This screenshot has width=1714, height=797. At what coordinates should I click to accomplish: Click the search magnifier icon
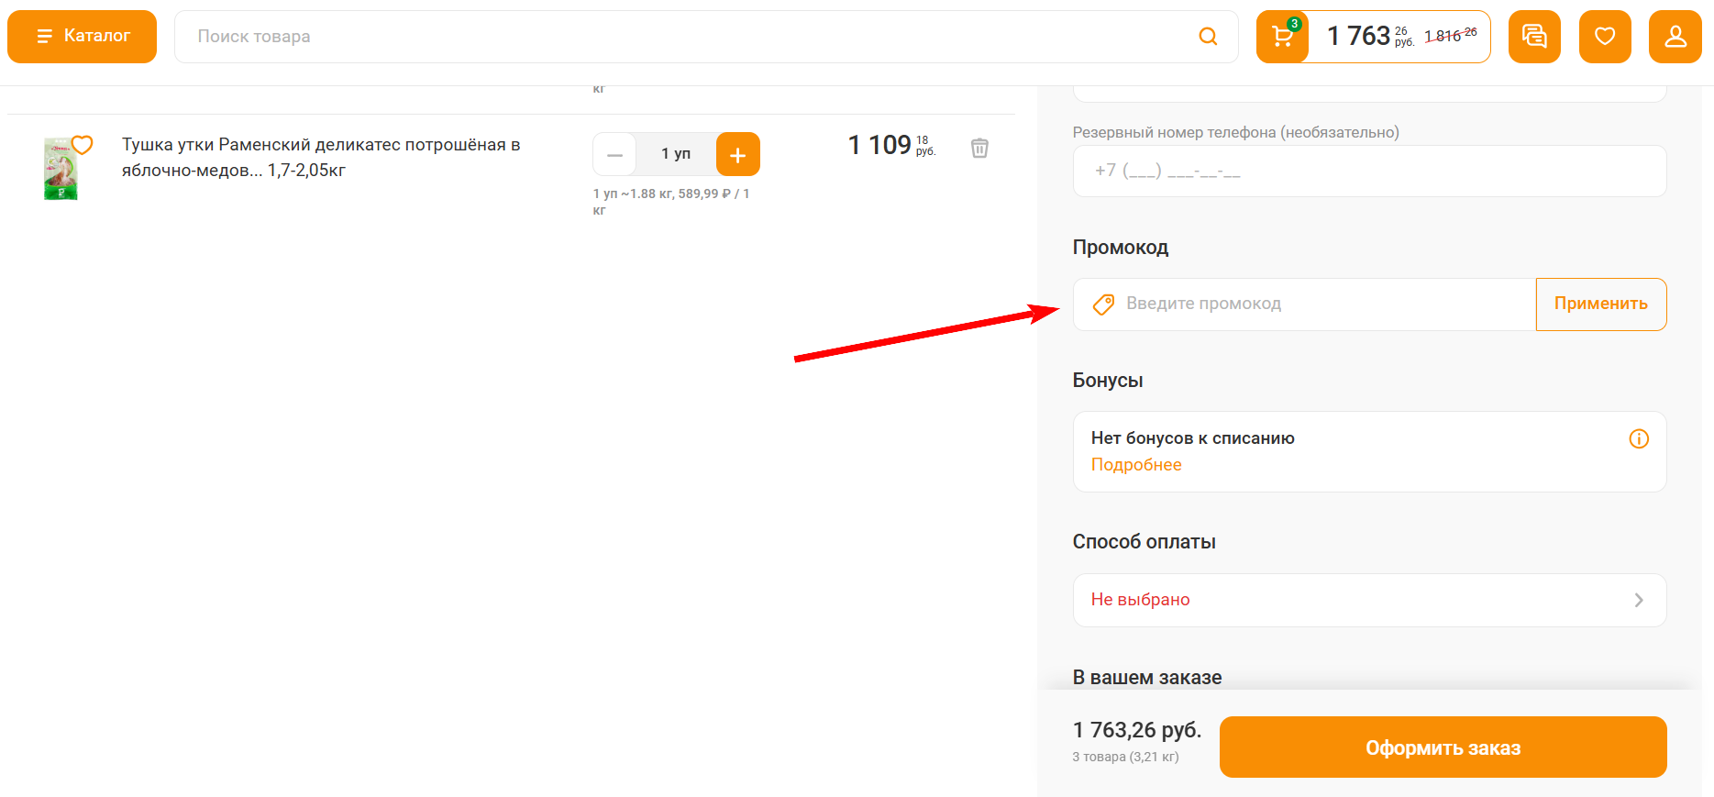[1208, 37]
